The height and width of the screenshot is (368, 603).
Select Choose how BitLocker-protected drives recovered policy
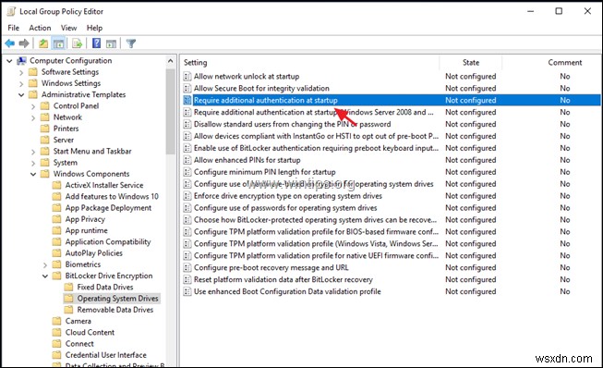tap(315, 219)
